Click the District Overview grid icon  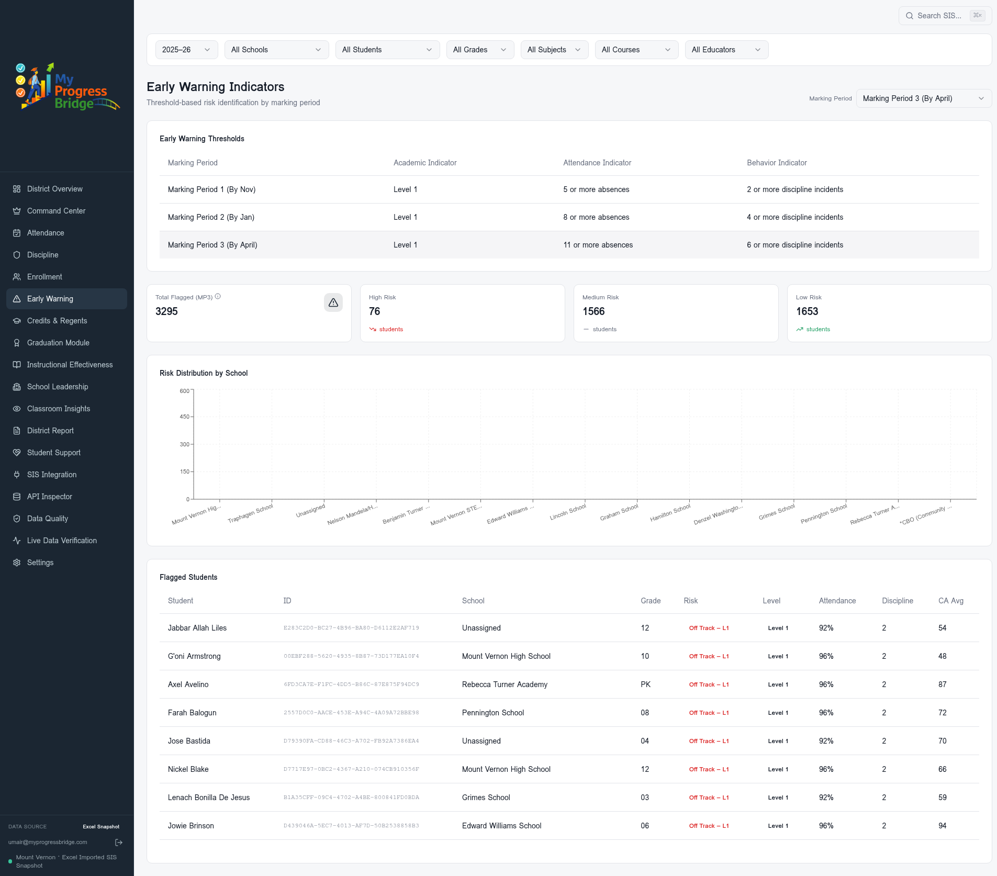17,189
